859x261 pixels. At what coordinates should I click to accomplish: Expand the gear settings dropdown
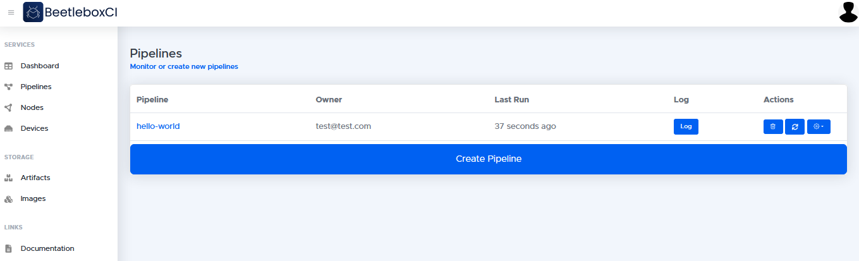pos(819,126)
